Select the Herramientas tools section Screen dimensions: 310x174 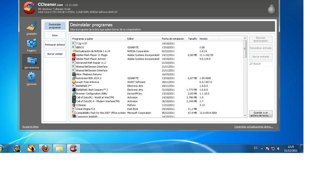click(x=32, y=62)
